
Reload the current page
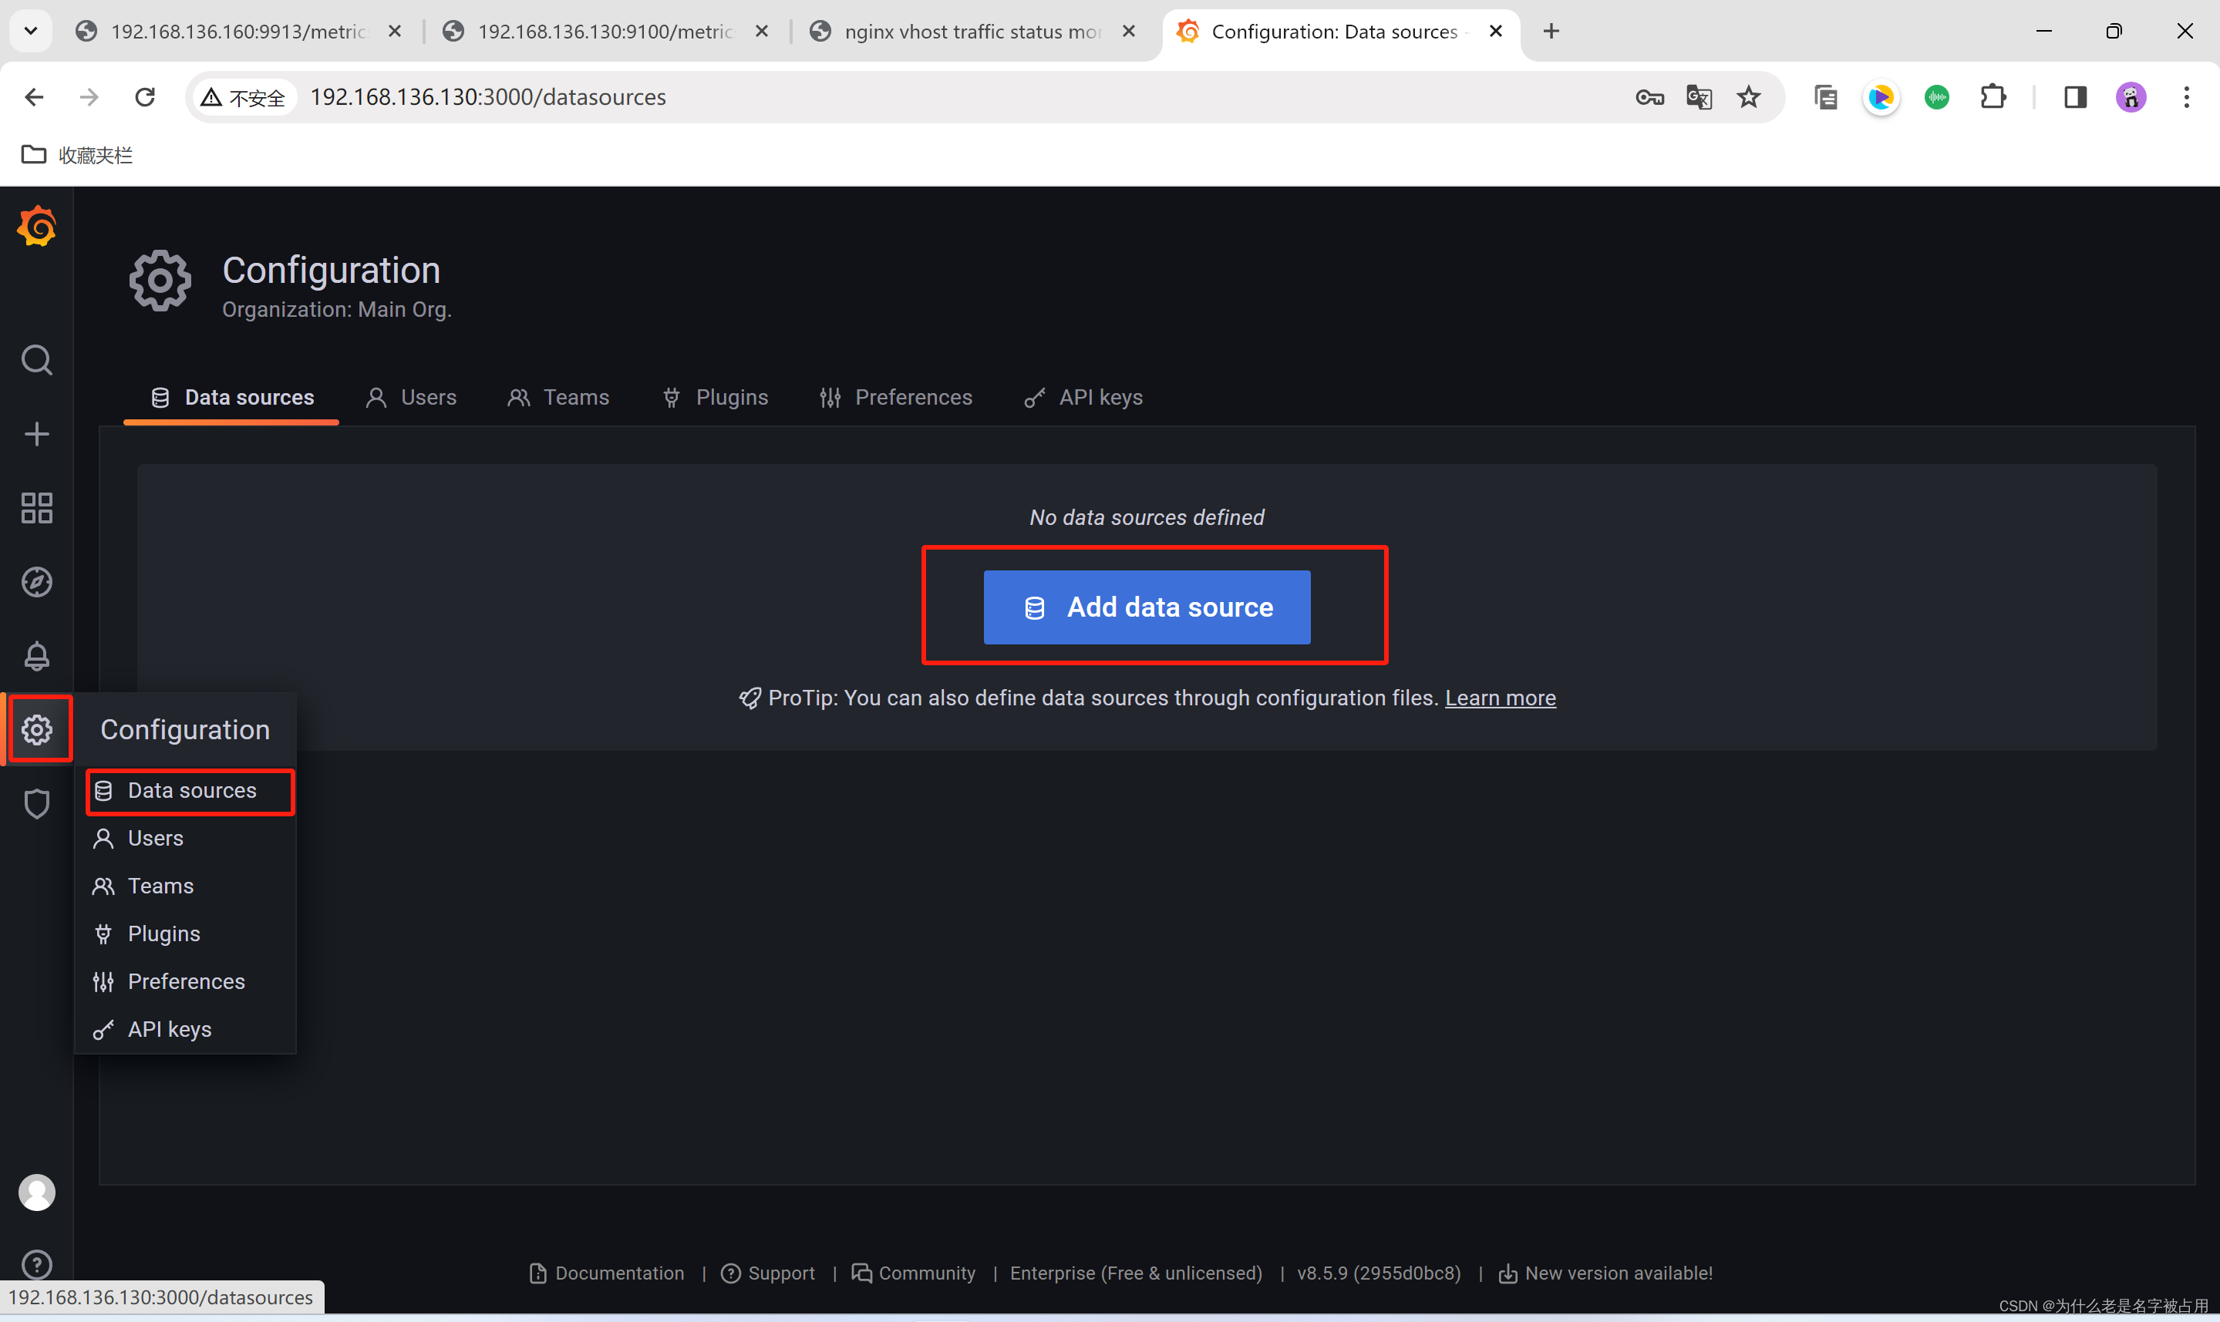pyautogui.click(x=144, y=96)
